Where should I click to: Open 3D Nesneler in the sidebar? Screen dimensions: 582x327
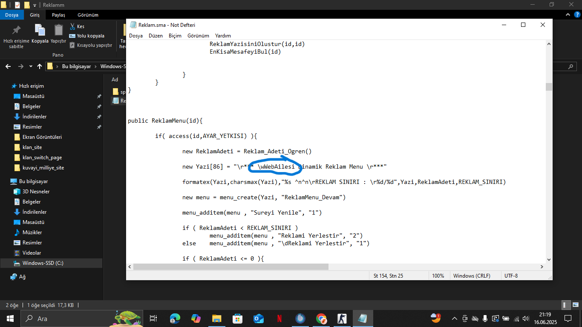pyautogui.click(x=36, y=192)
